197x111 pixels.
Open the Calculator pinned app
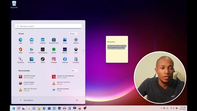coord(76,60)
